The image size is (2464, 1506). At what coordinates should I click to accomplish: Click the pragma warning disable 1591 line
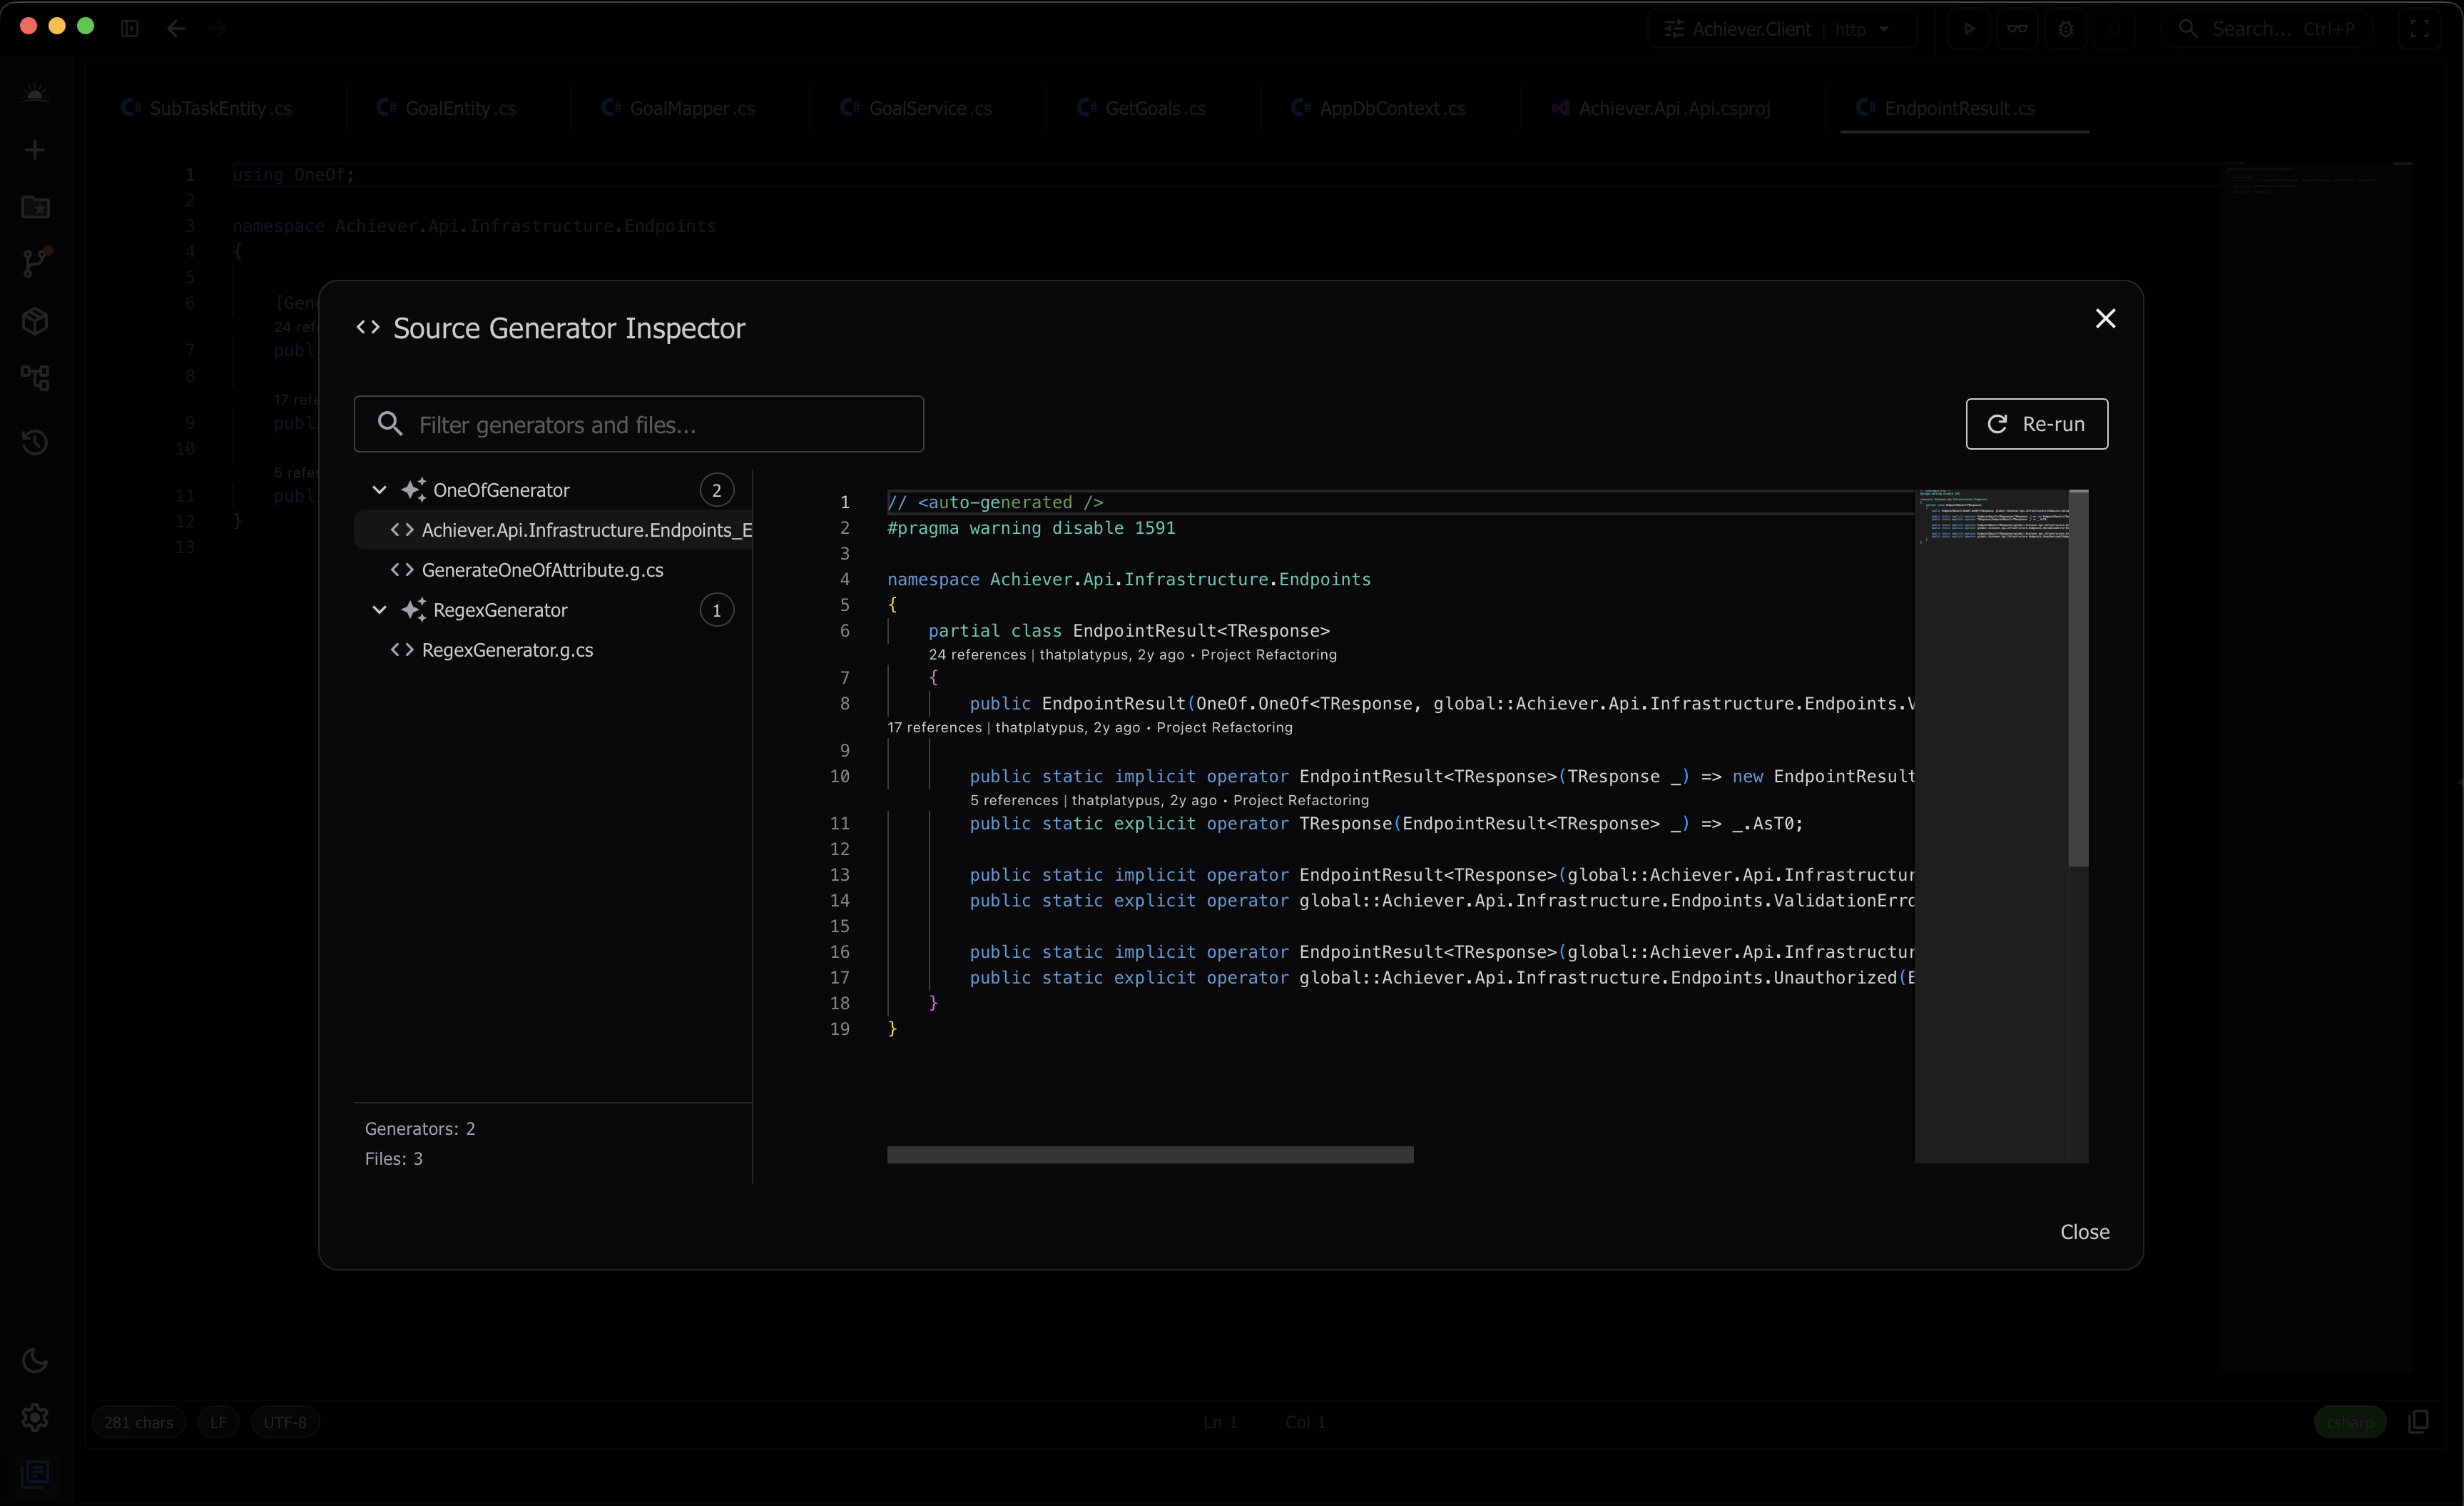tap(1031, 528)
